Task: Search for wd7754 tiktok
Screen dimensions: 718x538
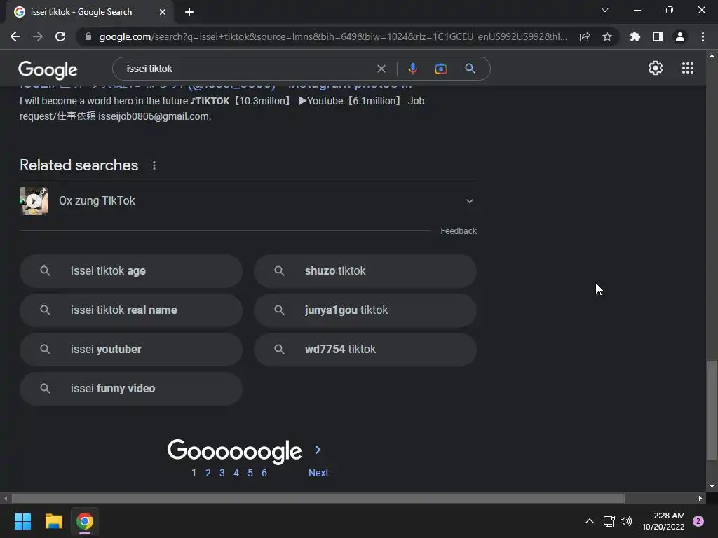Action: pos(365,349)
